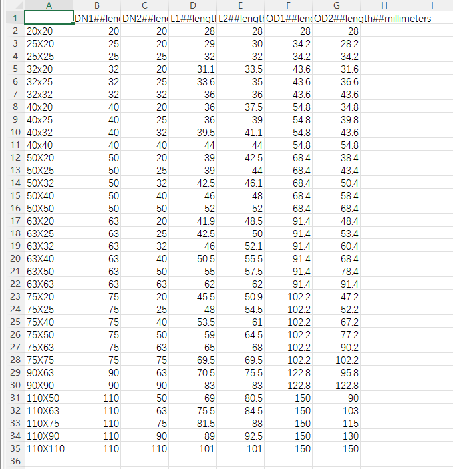Click the column G header
Image resolution: width=453 pixels, height=469 pixels.
[336, 5]
